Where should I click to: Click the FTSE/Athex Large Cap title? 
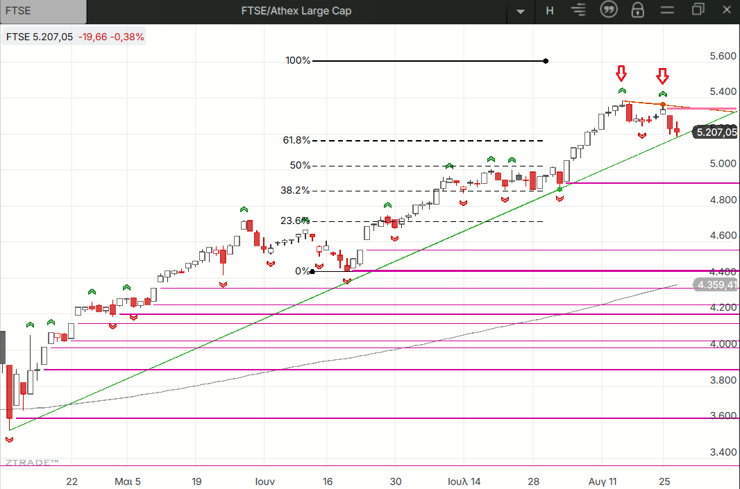tap(296, 11)
